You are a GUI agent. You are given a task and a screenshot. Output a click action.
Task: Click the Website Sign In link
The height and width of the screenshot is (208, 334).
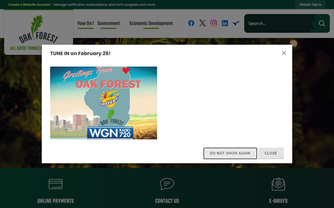pyautogui.click(x=310, y=5)
